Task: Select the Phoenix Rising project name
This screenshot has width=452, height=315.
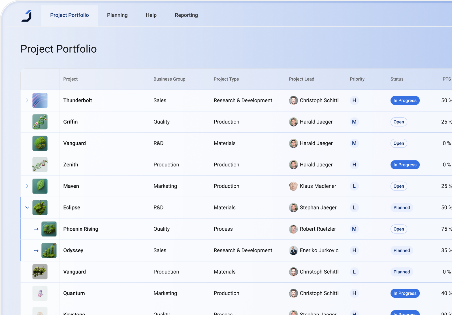Action: click(x=81, y=229)
